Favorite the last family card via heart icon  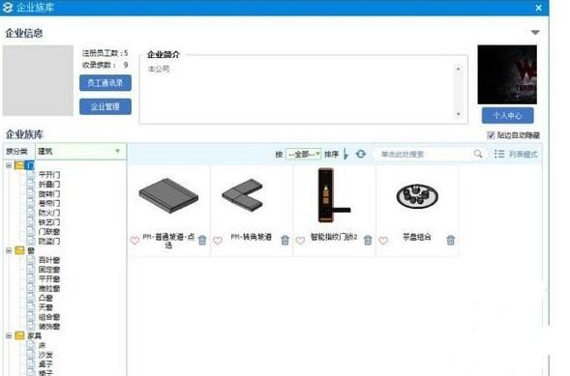(x=383, y=241)
